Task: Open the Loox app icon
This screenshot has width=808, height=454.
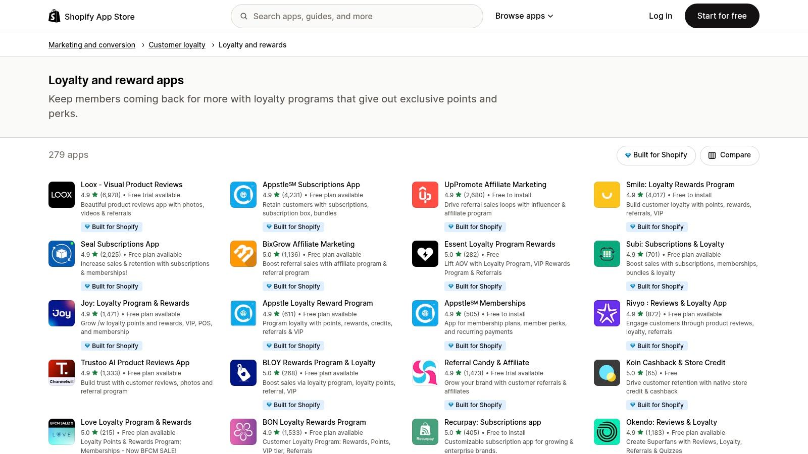Action: coord(62,195)
